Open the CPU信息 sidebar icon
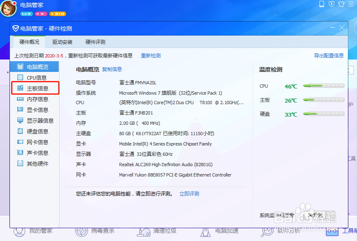The image size is (357, 241). [20, 77]
